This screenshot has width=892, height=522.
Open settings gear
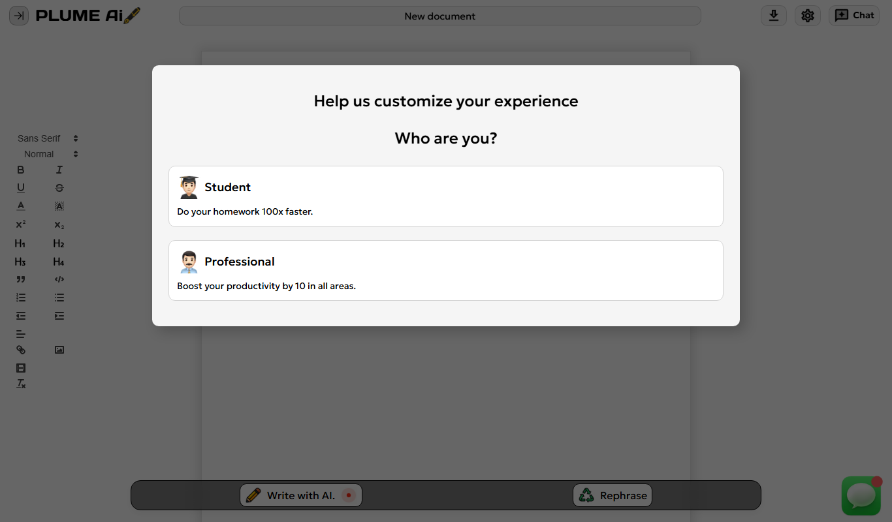(x=808, y=16)
